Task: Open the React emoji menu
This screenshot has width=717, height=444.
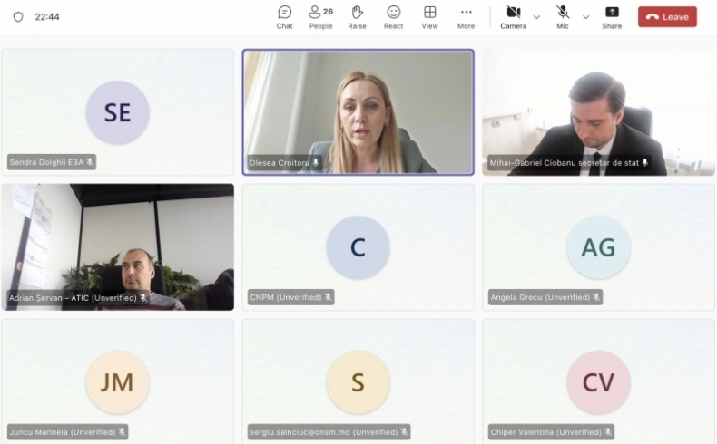Action: (x=393, y=17)
